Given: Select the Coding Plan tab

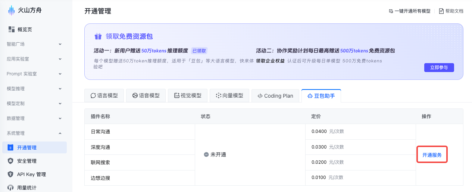Looking at the screenshot, I should click(x=275, y=96).
